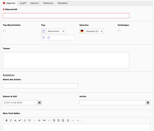
Task: Apply italic formatting in the editor toolbar
Action: 11,121
